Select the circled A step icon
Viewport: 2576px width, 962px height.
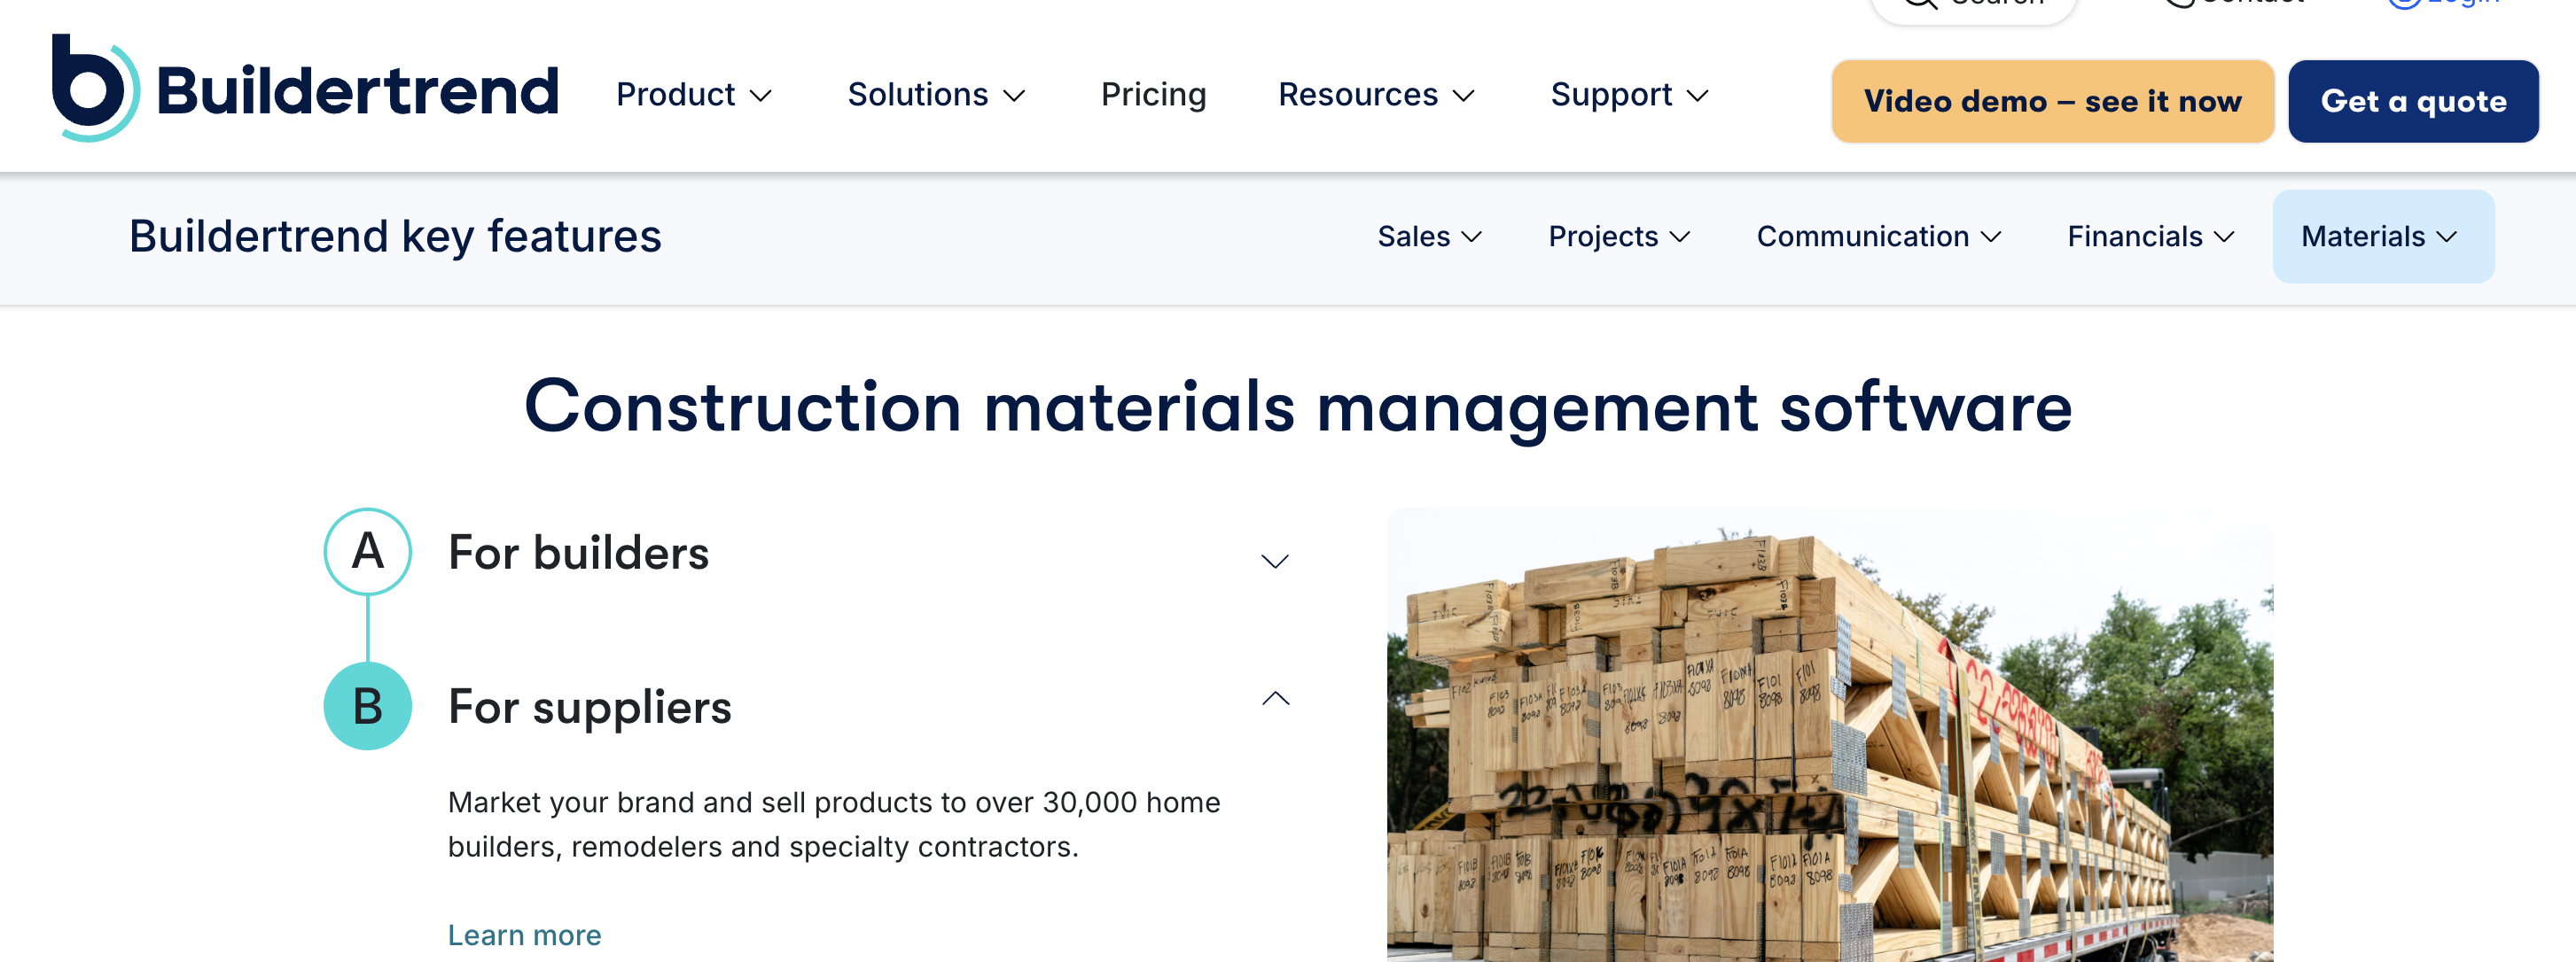[x=367, y=552]
